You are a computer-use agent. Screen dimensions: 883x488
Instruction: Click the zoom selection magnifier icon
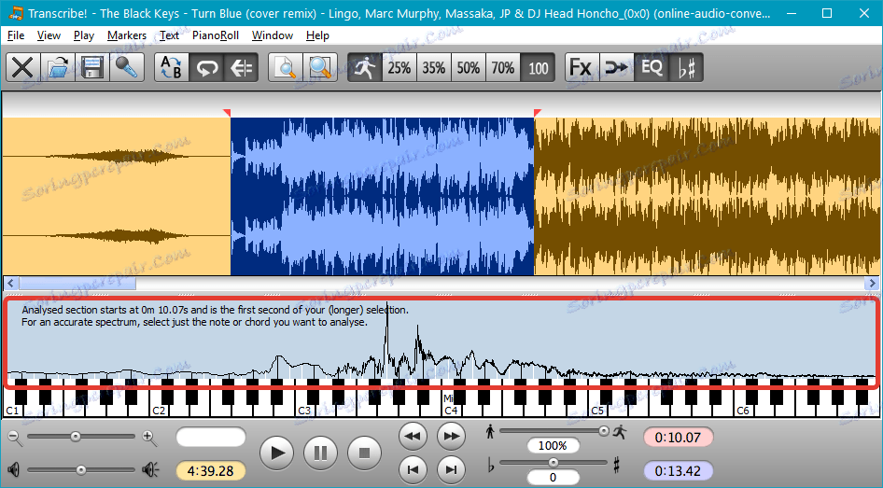coord(320,68)
